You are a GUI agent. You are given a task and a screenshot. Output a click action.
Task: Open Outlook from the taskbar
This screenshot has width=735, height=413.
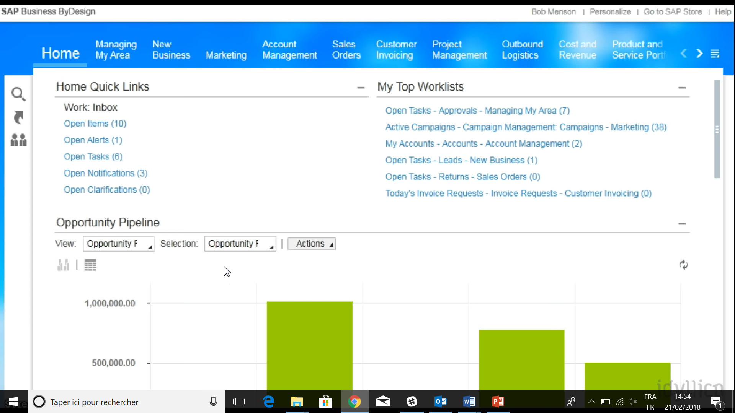[441, 402]
